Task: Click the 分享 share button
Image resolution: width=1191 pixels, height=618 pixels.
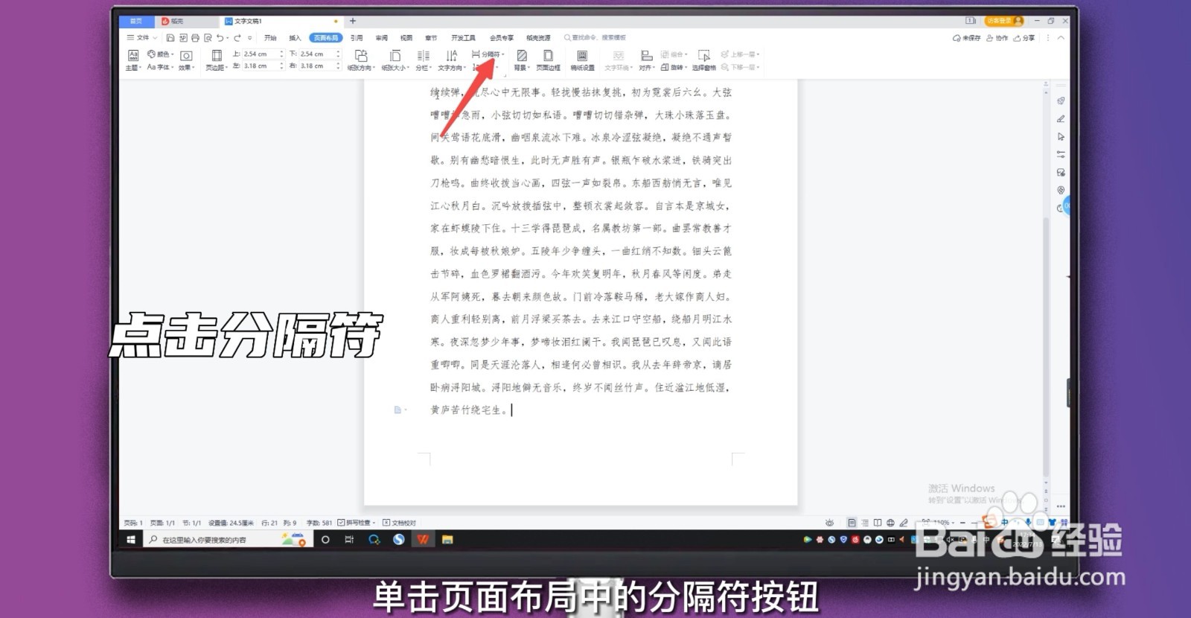Action: 1024,38
